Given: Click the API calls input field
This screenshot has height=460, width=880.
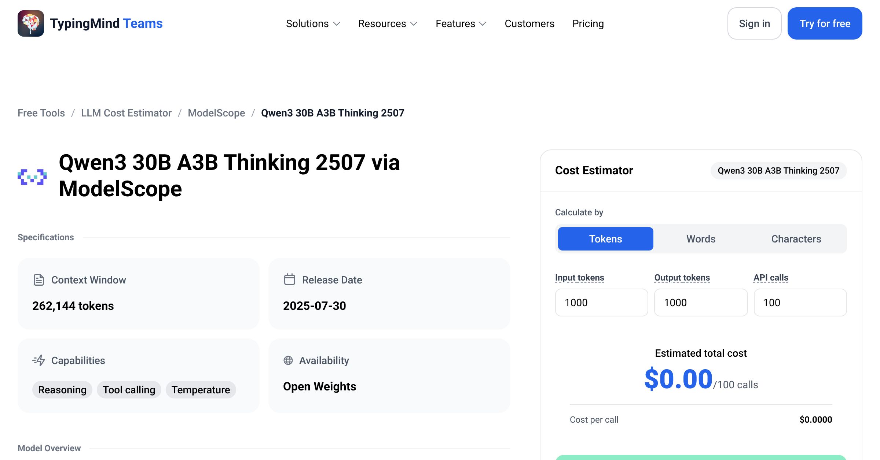Looking at the screenshot, I should coord(800,303).
